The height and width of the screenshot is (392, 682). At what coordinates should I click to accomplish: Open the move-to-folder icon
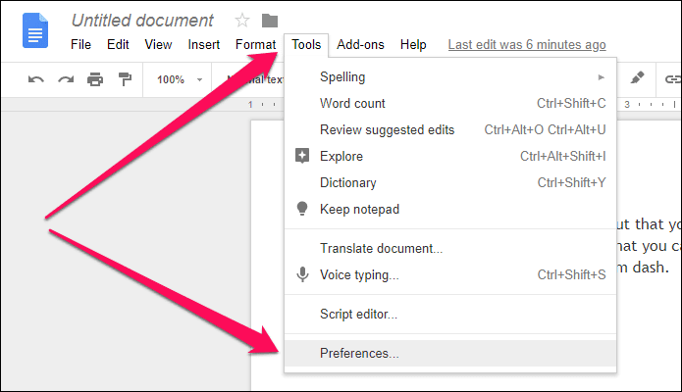[x=270, y=21]
